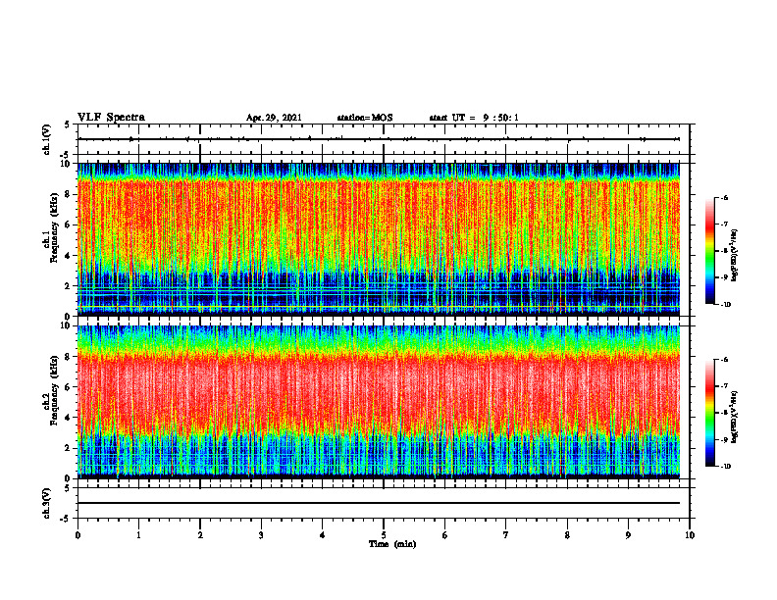Click the time axis tick label '3'
Viewport: 777px width, 600px height.
[261, 535]
